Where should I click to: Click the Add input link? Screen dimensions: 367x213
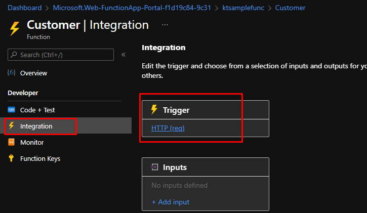click(x=171, y=202)
